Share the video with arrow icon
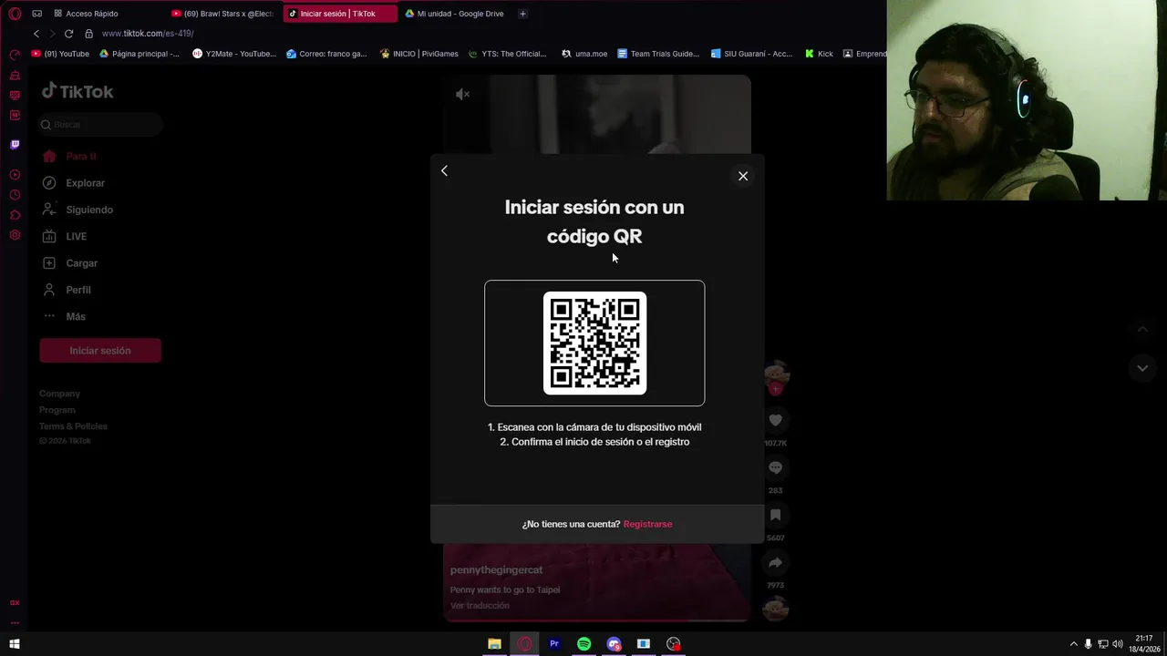1167x656 pixels. (x=775, y=562)
